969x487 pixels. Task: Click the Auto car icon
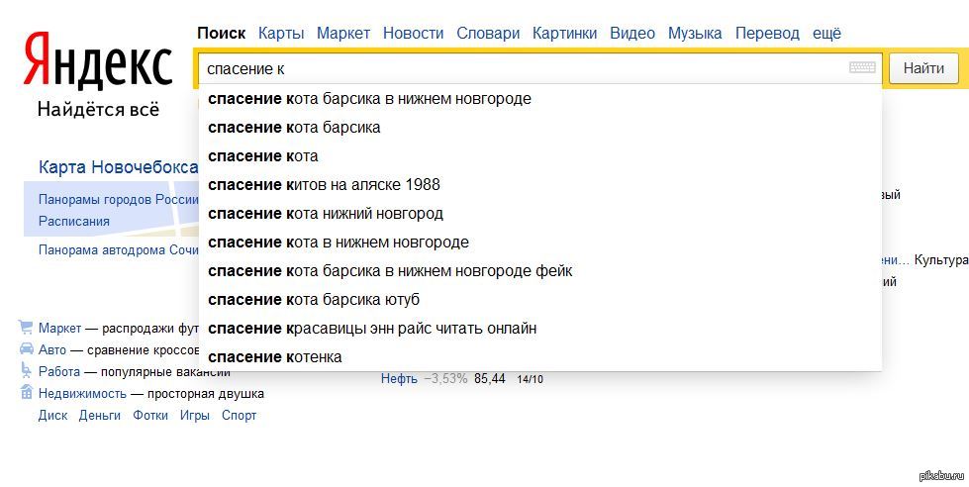(x=26, y=349)
